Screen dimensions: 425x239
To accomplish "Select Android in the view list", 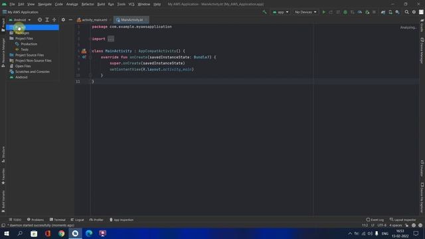I will click(x=33, y=77).
